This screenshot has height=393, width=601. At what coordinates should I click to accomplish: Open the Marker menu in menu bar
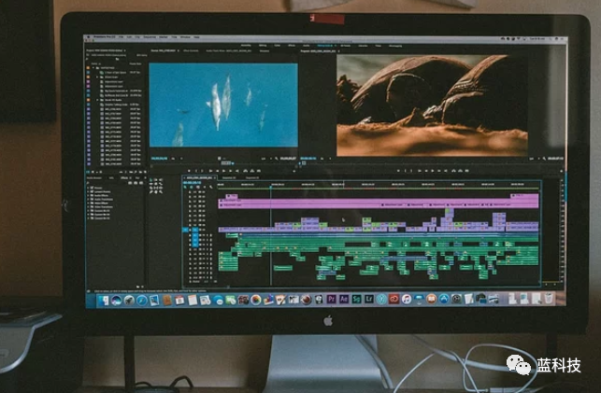click(x=164, y=37)
